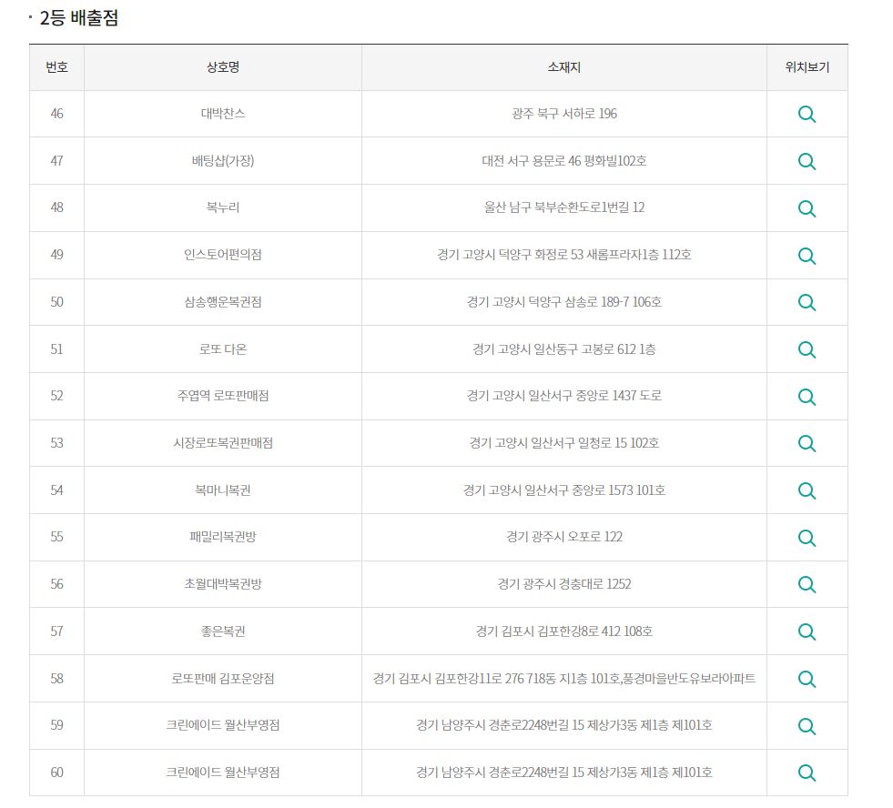The height and width of the screenshot is (808, 893).
Task: Select store name 시장로또복권판매점
Action: coord(223,443)
